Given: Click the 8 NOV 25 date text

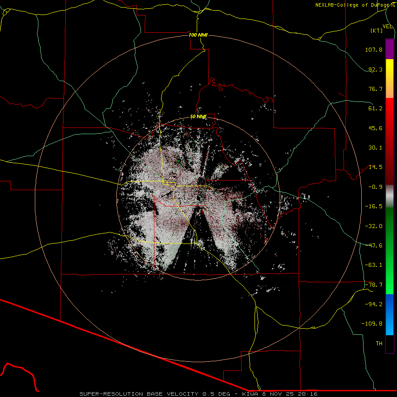Looking at the screenshot, I should (277, 394).
